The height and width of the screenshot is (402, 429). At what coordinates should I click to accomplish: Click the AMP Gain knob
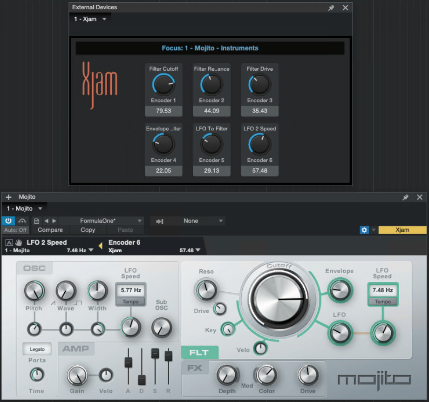pos(77,375)
